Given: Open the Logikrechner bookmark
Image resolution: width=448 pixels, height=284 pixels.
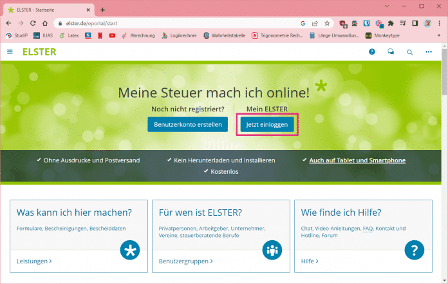Looking at the screenshot, I should coord(179,35).
